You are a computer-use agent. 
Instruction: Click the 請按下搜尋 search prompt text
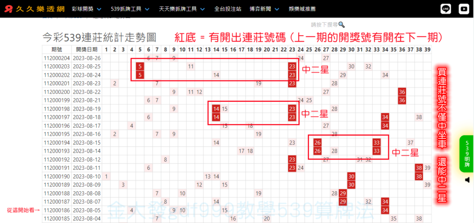[x=324, y=25]
